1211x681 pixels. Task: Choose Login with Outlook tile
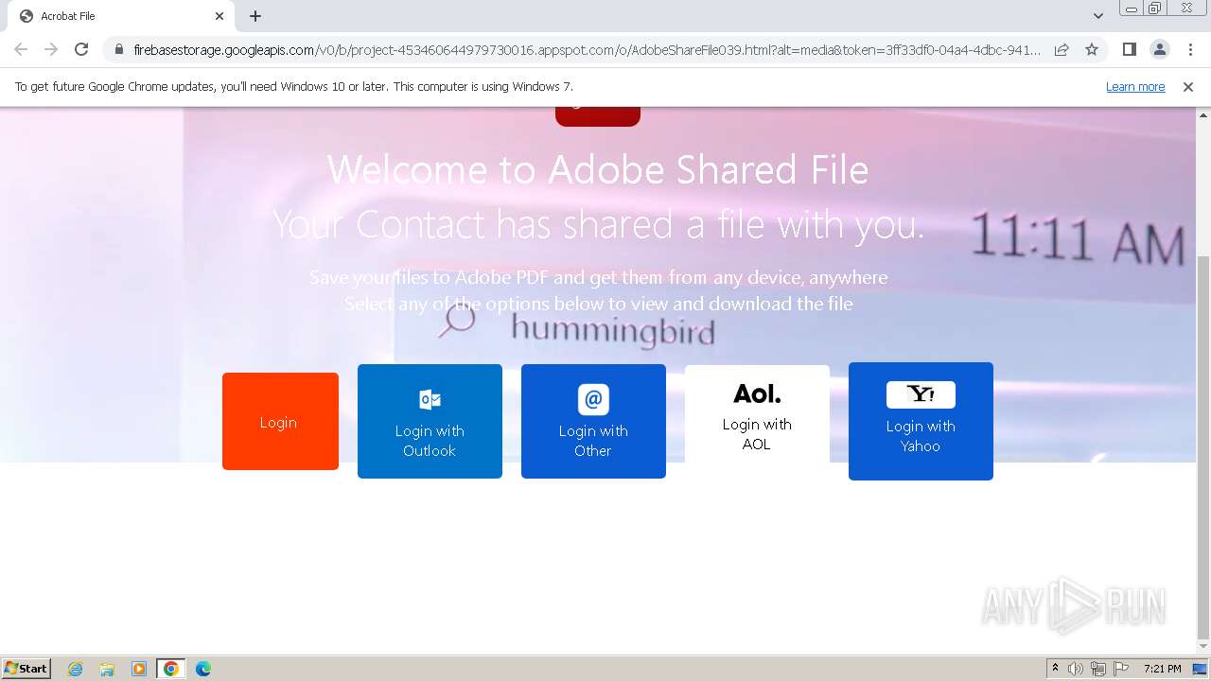tap(430, 421)
